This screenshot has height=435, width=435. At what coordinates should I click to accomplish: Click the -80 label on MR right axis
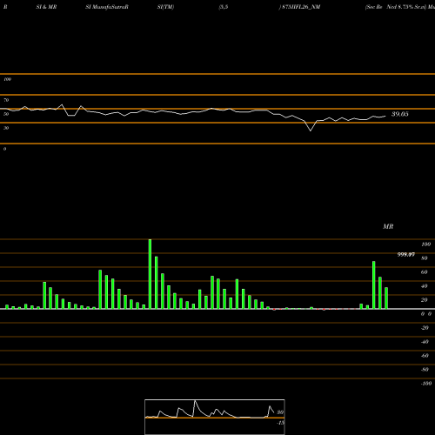tap(425, 370)
